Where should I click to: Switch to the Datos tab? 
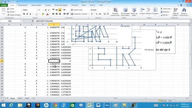click(x=84, y=5)
